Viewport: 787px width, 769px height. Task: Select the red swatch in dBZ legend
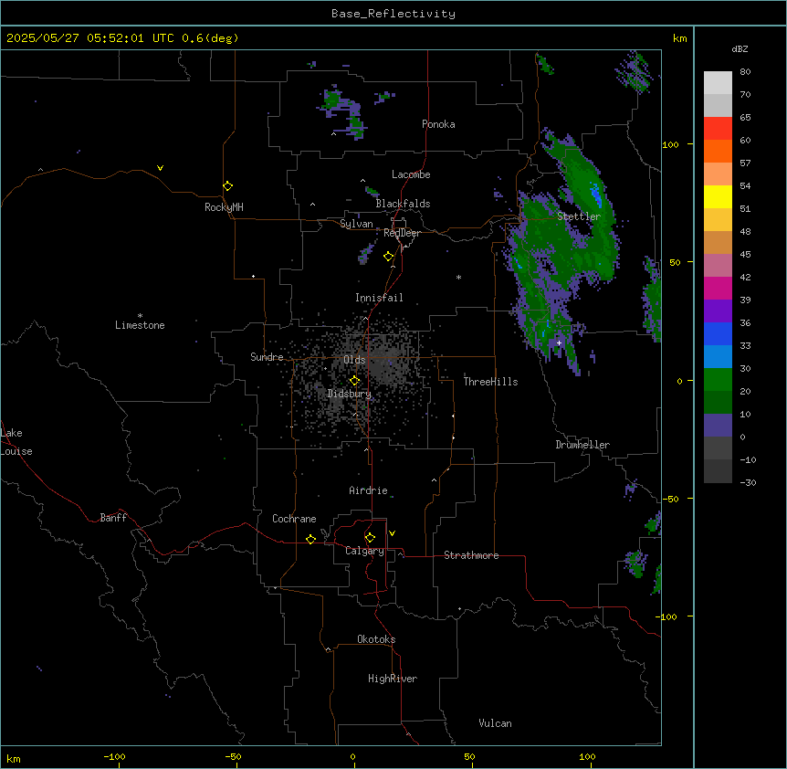718,128
